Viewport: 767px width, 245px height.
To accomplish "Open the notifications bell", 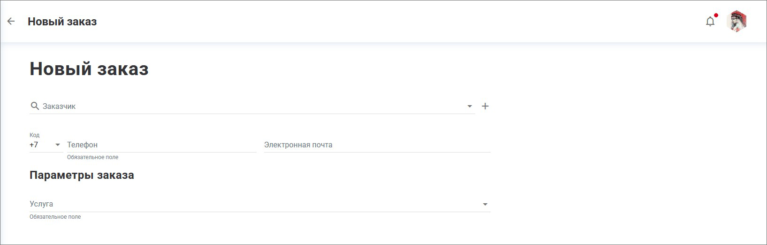I will [x=710, y=22].
